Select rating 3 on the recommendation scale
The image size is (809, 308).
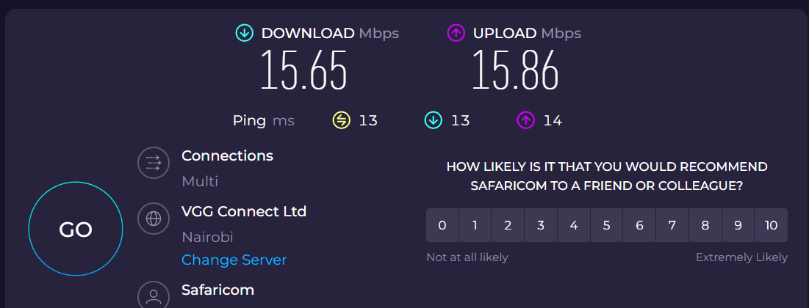[x=541, y=225]
